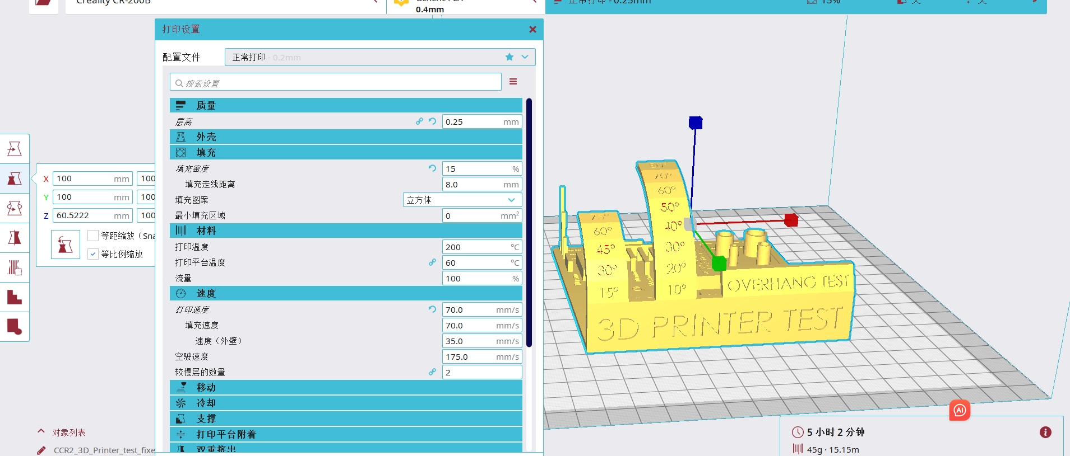Collapse the 质量 settings category
The width and height of the screenshot is (1070, 456).
pos(346,105)
